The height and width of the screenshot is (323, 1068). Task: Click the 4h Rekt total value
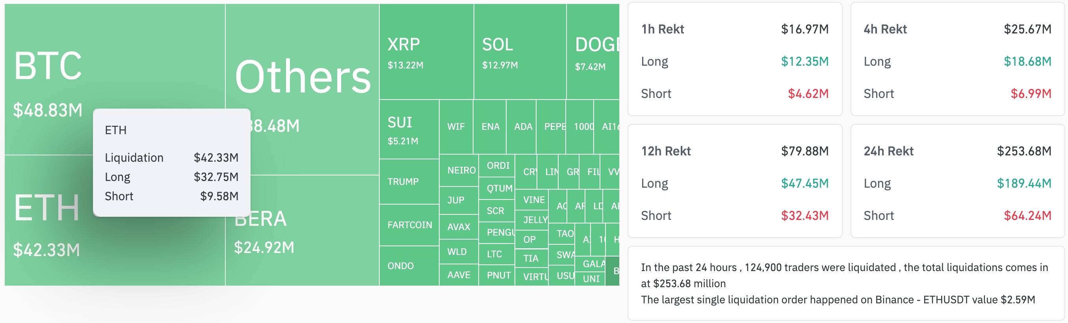click(x=1027, y=29)
